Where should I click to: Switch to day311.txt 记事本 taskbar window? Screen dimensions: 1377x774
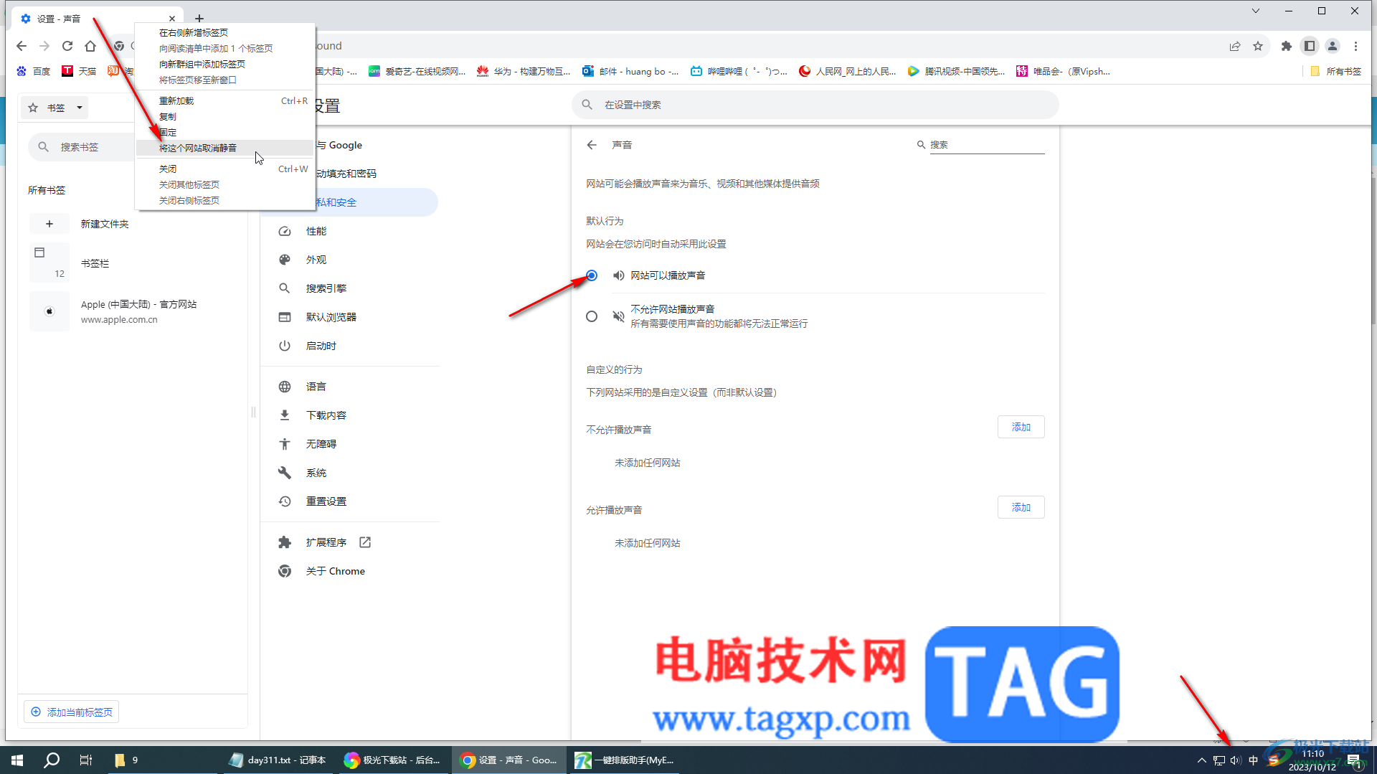pos(278,760)
